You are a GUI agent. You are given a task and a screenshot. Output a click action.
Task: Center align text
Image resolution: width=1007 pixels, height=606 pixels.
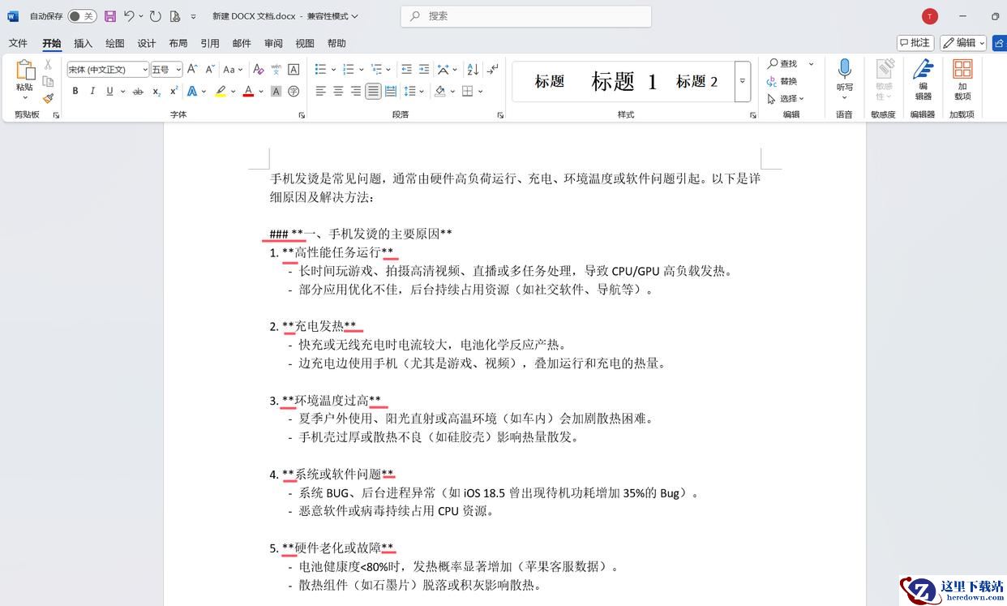[338, 92]
